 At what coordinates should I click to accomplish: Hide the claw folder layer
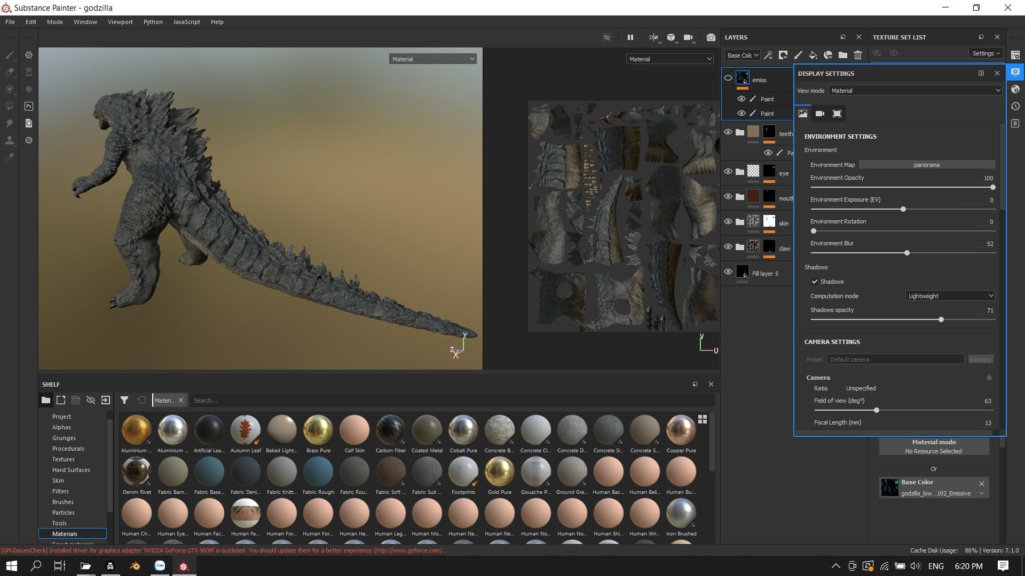coord(728,246)
